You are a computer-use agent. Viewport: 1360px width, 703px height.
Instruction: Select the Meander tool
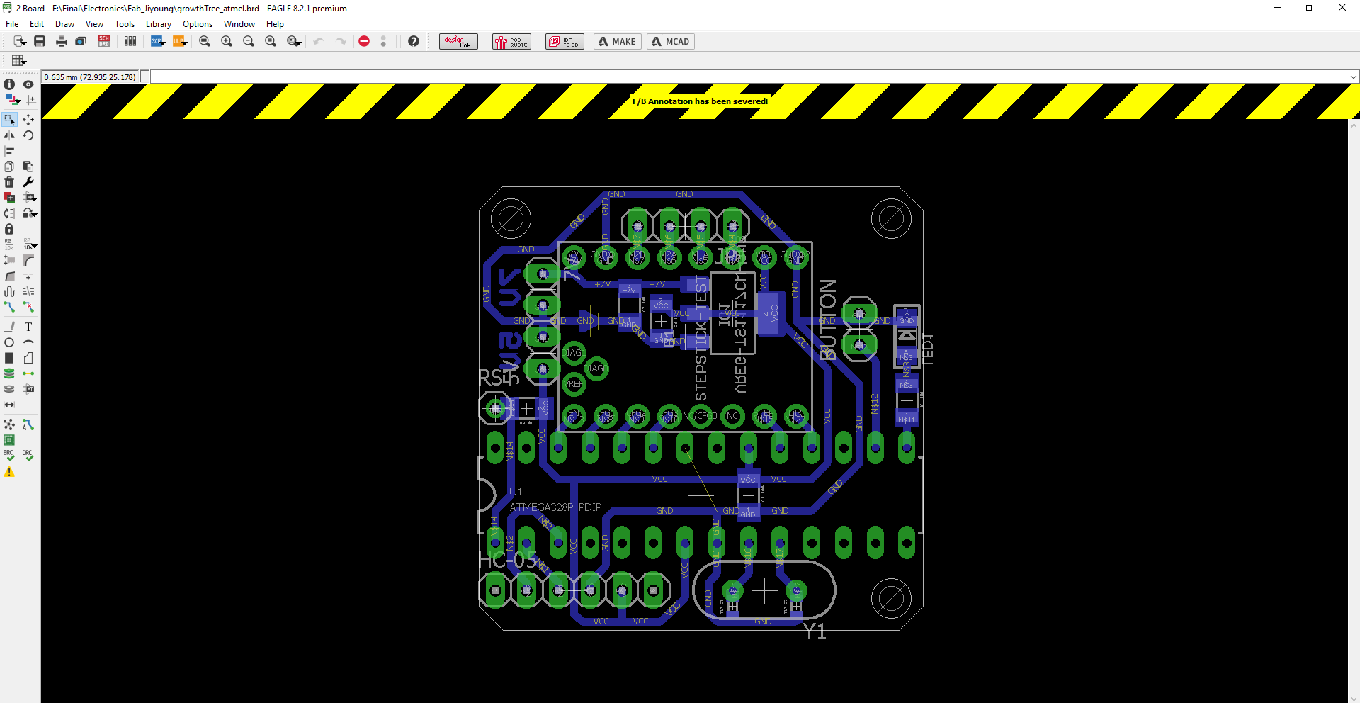coord(9,291)
